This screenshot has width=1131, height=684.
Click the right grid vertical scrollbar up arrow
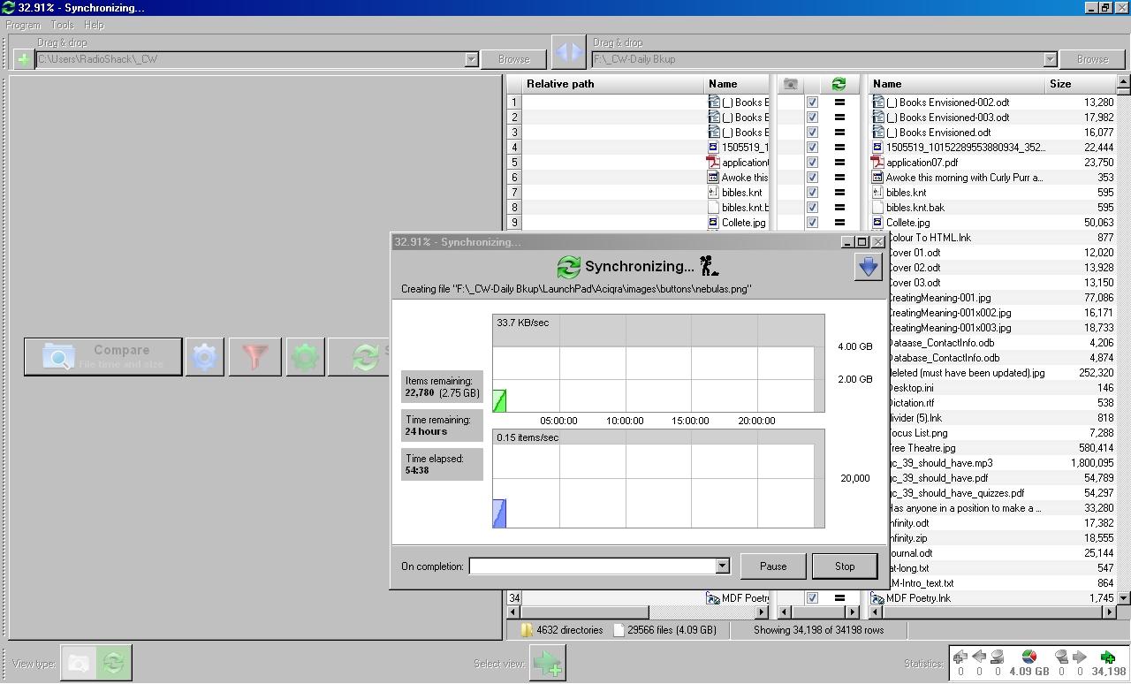(1123, 82)
